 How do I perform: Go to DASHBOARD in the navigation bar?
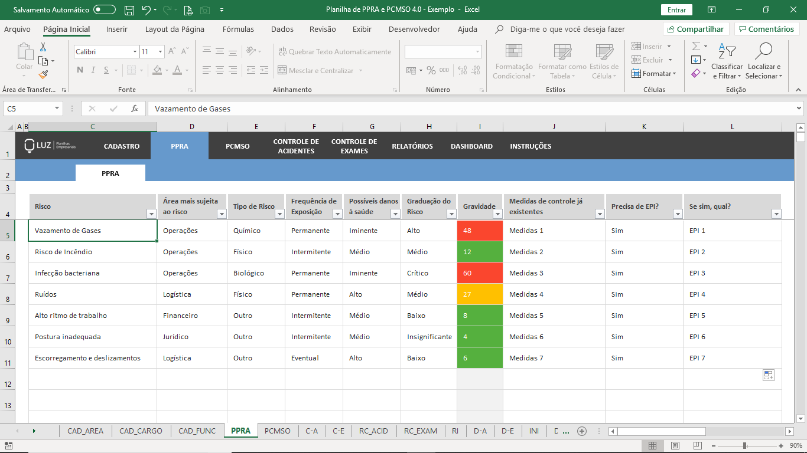(471, 146)
